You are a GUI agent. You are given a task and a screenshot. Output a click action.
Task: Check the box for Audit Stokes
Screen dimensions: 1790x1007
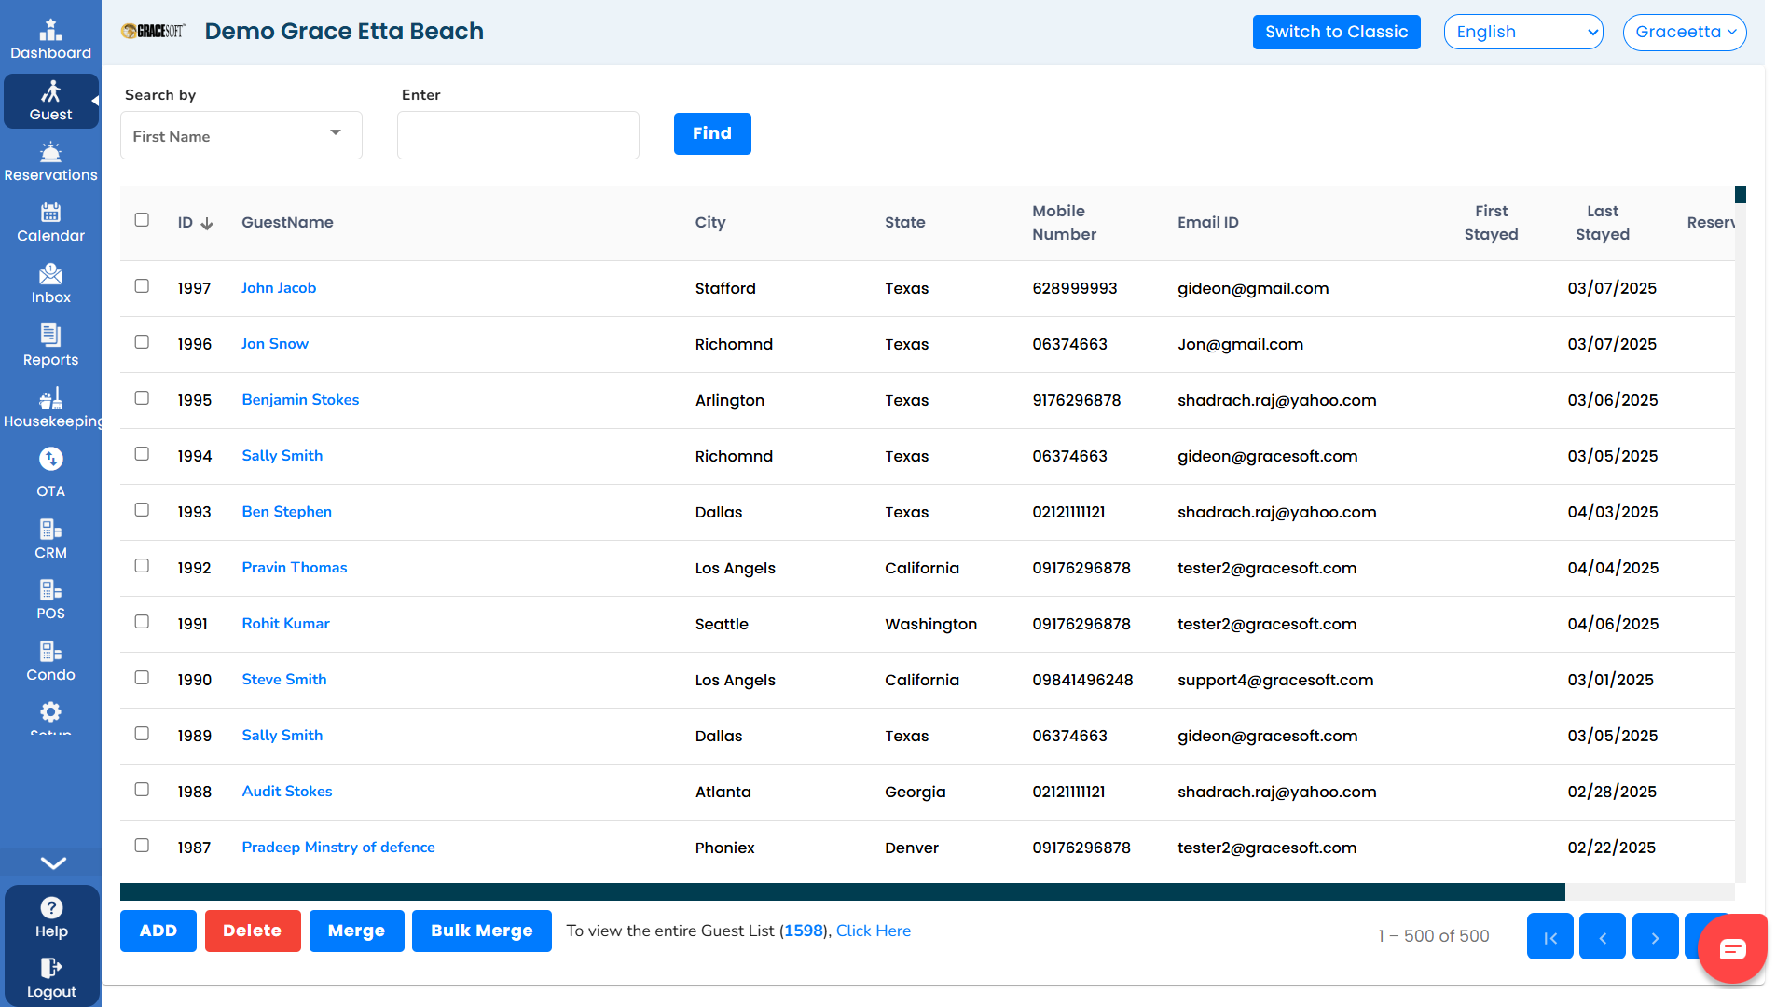coord(142,790)
